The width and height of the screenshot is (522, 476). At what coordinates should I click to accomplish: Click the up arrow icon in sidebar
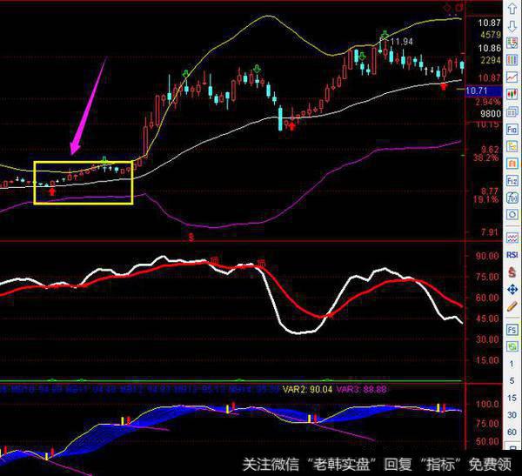pyautogui.click(x=512, y=9)
